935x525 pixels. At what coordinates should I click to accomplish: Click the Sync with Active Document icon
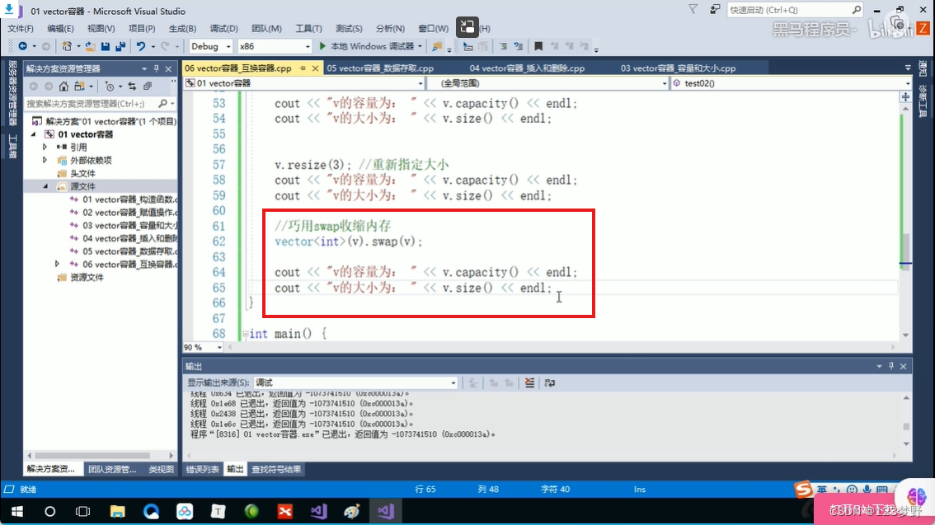tap(132, 87)
